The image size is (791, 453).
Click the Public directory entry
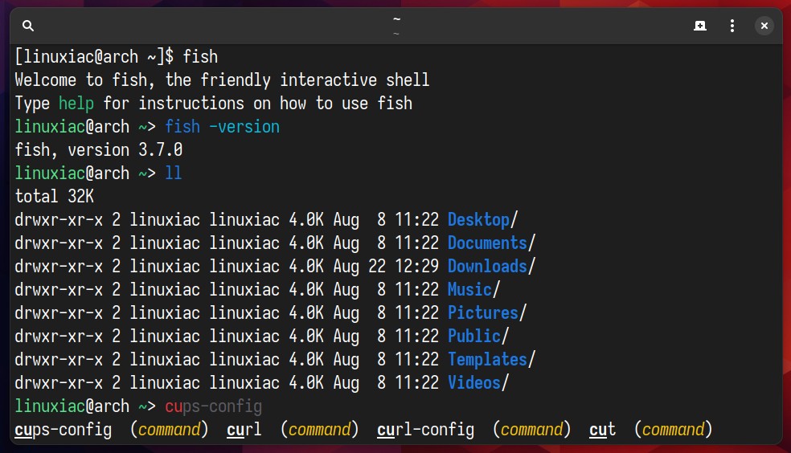click(x=474, y=336)
